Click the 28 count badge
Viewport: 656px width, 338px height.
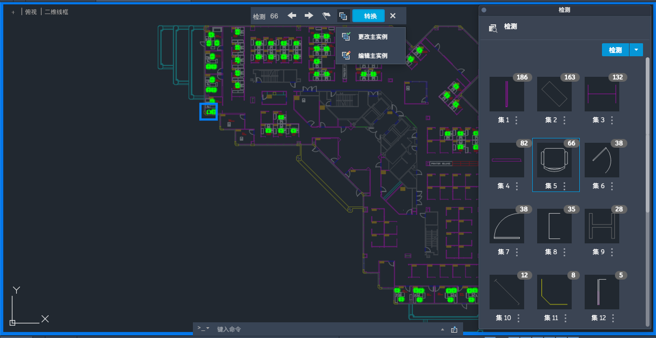point(619,209)
